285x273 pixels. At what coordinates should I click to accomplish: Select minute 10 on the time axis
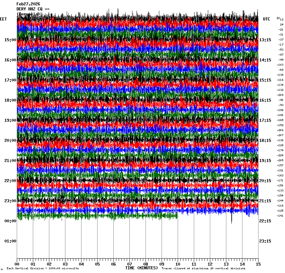[178, 264]
